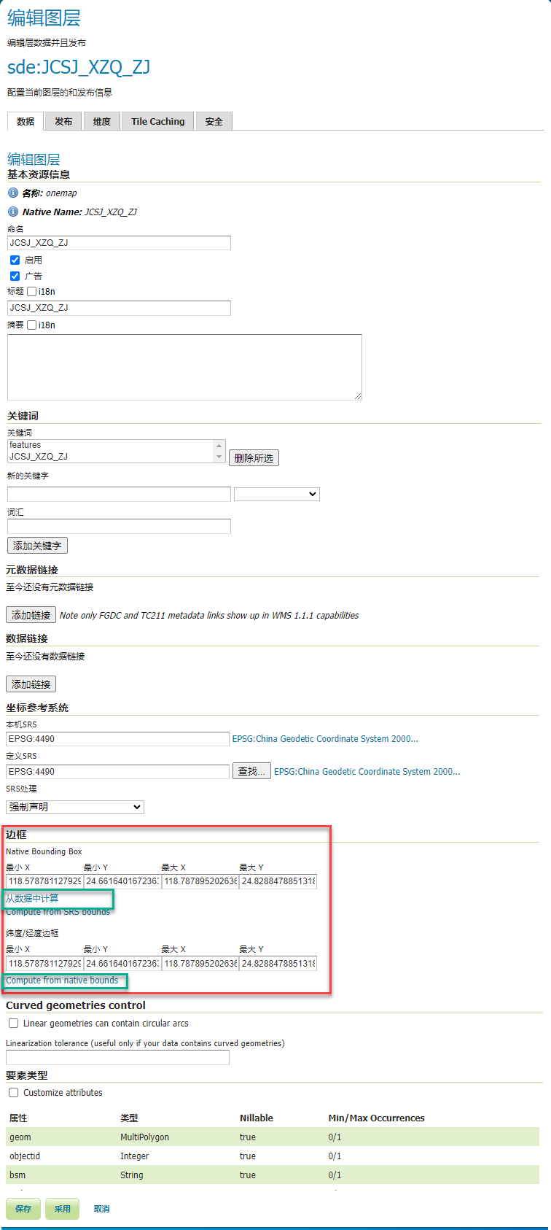Viewport: 551px width, 1230px height.
Task: Click the 从数据中计算 link
Action: (33, 899)
